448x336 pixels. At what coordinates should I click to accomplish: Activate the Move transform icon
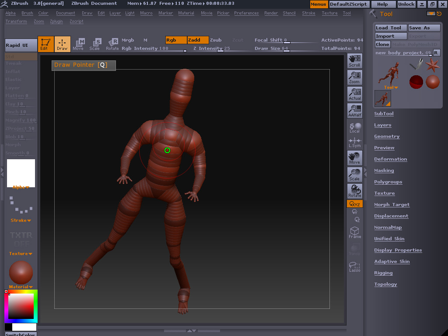[79, 43]
